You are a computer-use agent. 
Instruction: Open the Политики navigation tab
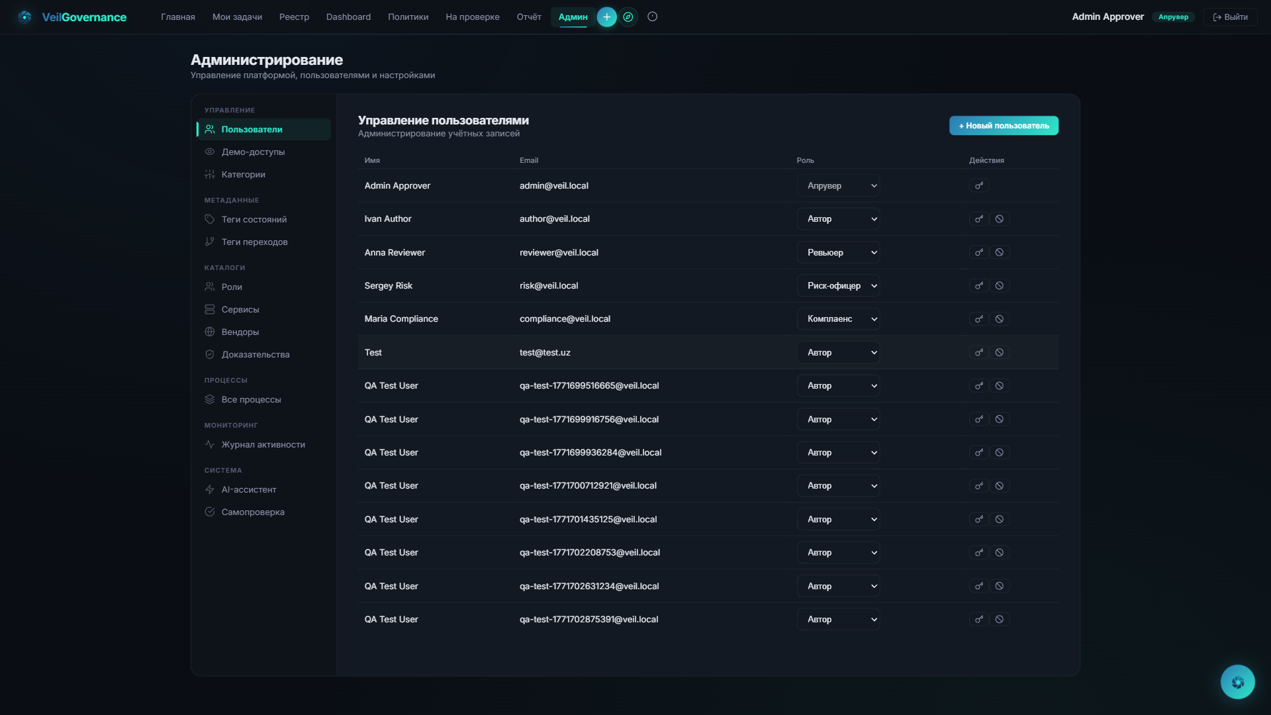(x=408, y=17)
